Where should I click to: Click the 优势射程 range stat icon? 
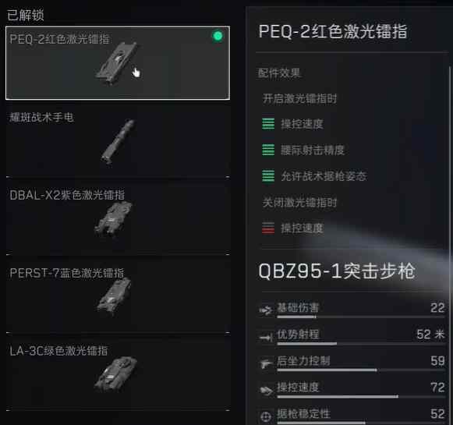pyautogui.click(x=266, y=337)
